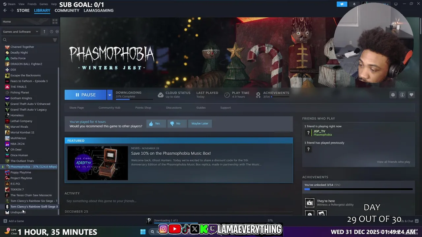
Task: Open Downloading 1 of 1 status text
Action: pyautogui.click(x=166, y=221)
